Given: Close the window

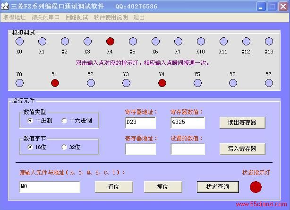Looking at the screenshot, I should click(x=283, y=7).
